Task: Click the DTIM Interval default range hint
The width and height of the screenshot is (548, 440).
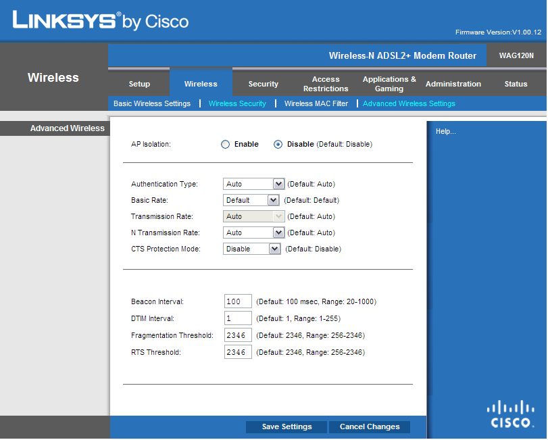Action: click(298, 318)
